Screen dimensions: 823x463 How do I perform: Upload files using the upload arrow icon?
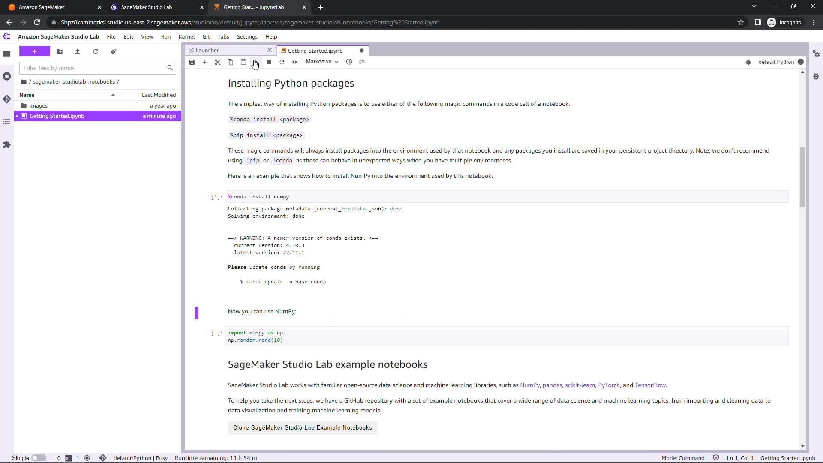pyautogui.click(x=78, y=51)
